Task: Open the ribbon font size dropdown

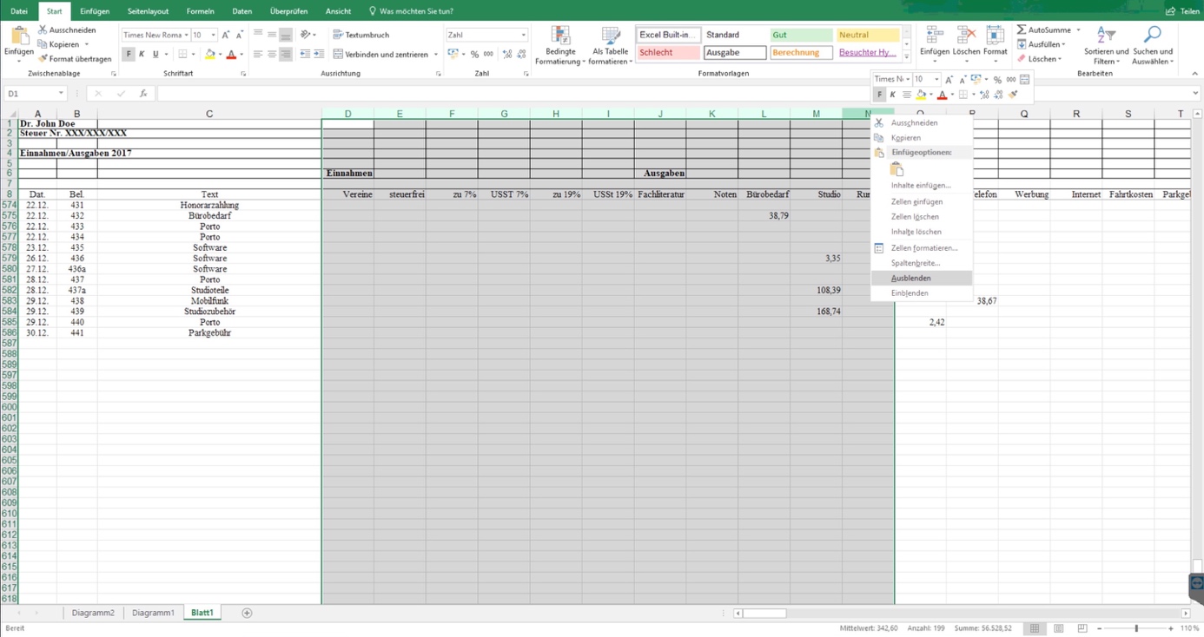Action: coord(212,35)
